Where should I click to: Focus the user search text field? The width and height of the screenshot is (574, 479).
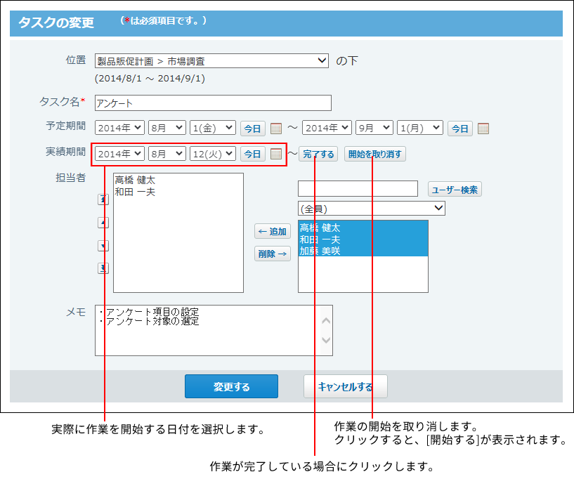[x=358, y=188]
